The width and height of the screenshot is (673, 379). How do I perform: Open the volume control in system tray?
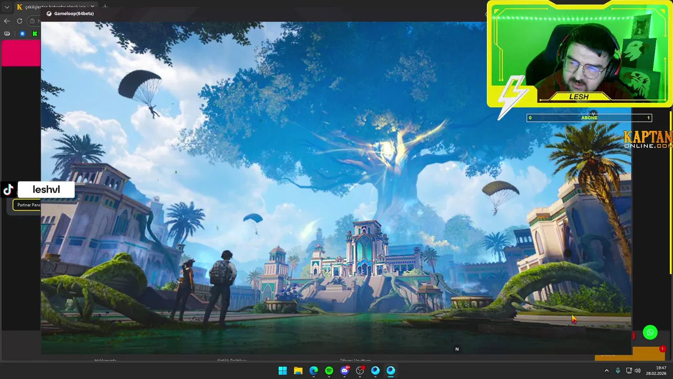(638, 371)
